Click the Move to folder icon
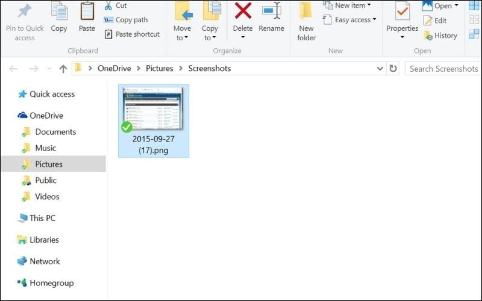Screen dimensions: 482x301 (x=183, y=11)
